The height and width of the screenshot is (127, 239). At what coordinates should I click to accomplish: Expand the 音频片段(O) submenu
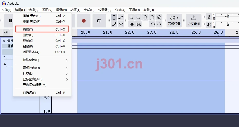click(42, 68)
